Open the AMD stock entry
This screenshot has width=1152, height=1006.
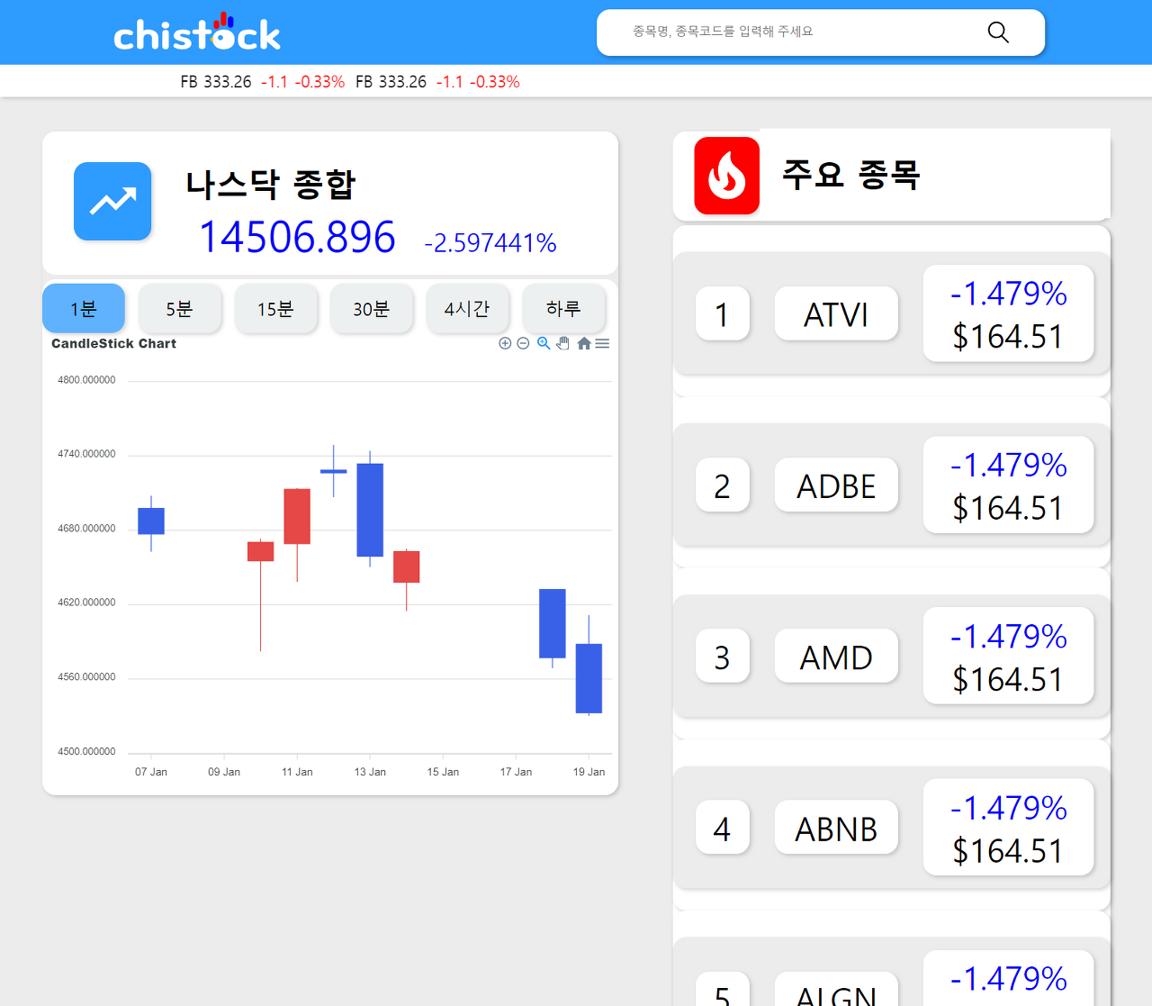pyautogui.click(x=836, y=657)
